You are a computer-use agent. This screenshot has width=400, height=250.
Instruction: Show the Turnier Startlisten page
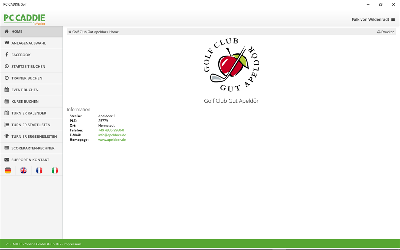[x=31, y=125]
